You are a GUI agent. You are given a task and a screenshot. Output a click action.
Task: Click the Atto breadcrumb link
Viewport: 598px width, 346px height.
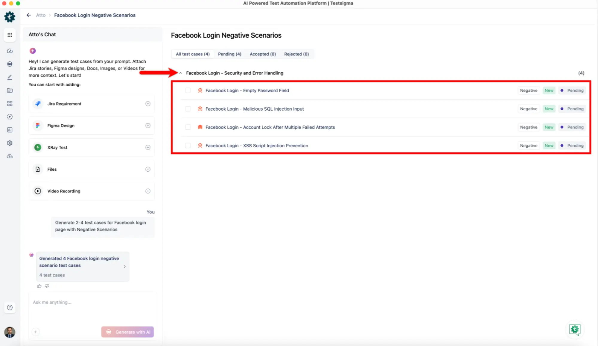coord(41,15)
